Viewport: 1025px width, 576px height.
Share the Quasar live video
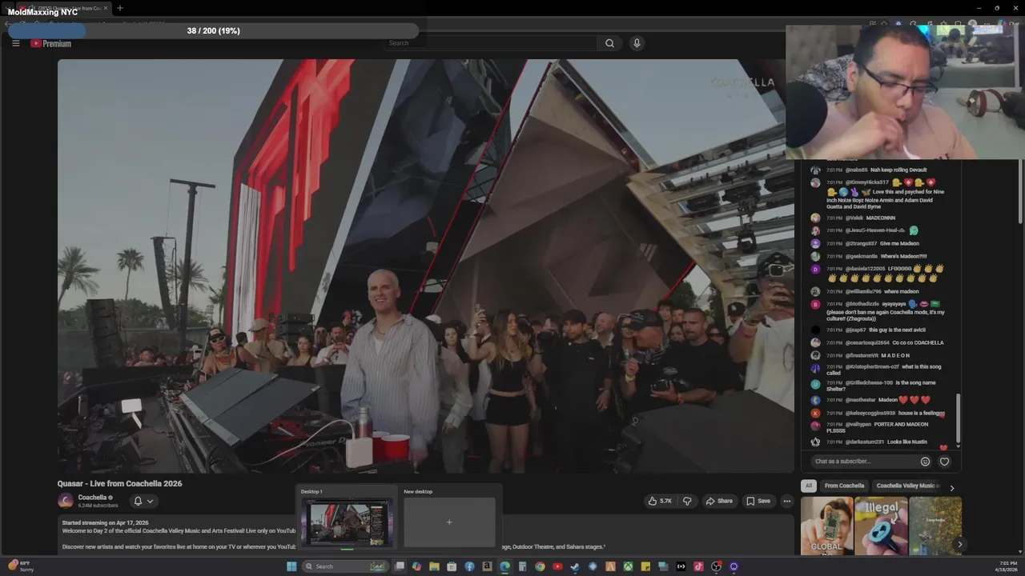pos(718,501)
